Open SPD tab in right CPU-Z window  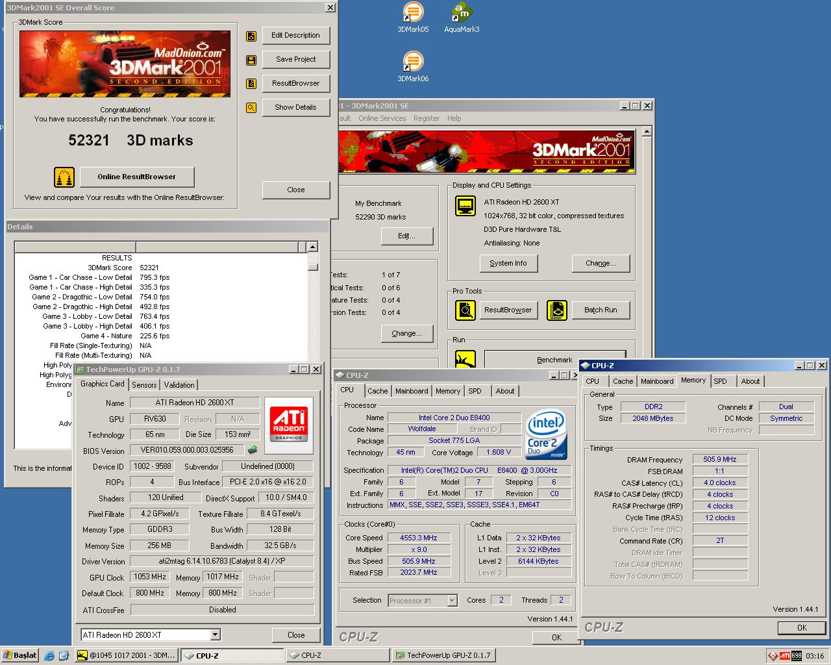(721, 381)
